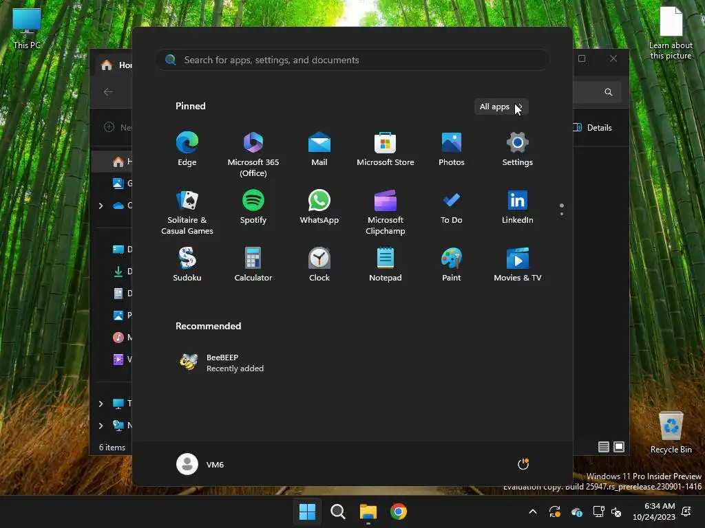Open the Mail app
The height and width of the screenshot is (528, 705).
319,149
